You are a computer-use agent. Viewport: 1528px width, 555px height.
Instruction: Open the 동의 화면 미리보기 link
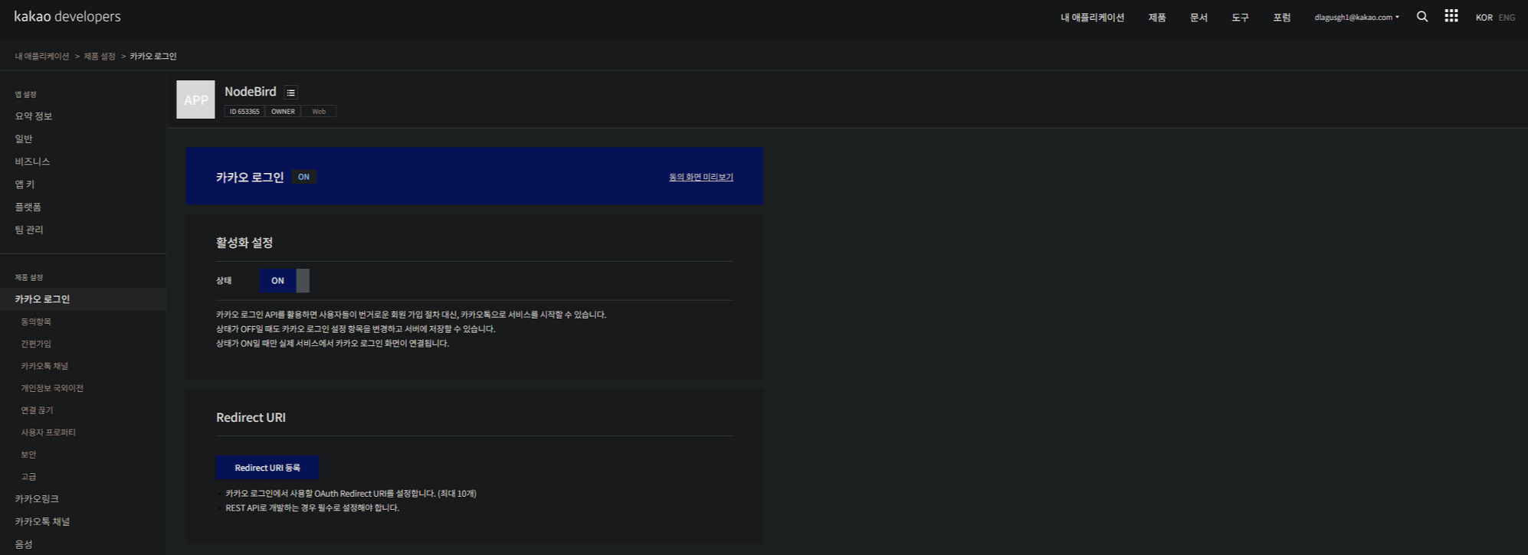(x=700, y=177)
